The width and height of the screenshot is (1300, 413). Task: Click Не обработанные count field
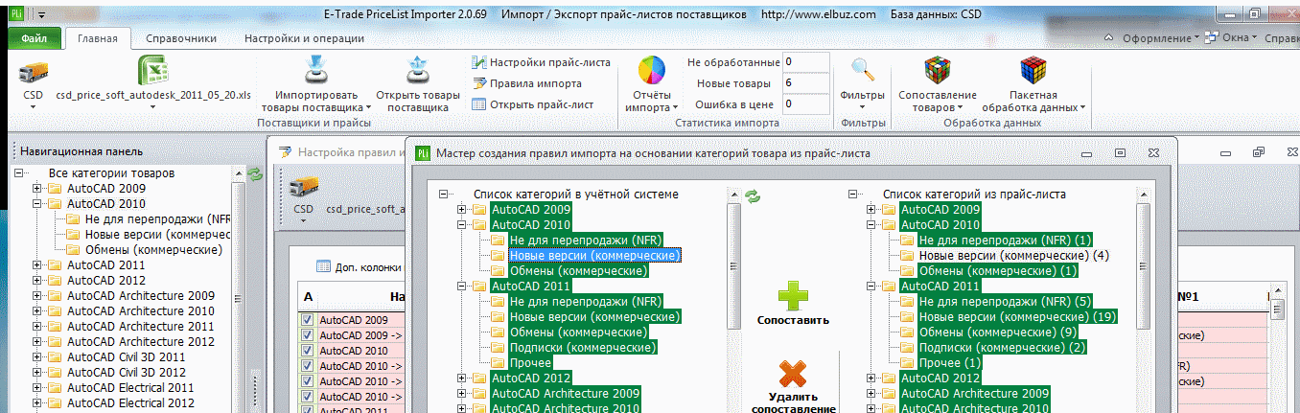point(805,62)
